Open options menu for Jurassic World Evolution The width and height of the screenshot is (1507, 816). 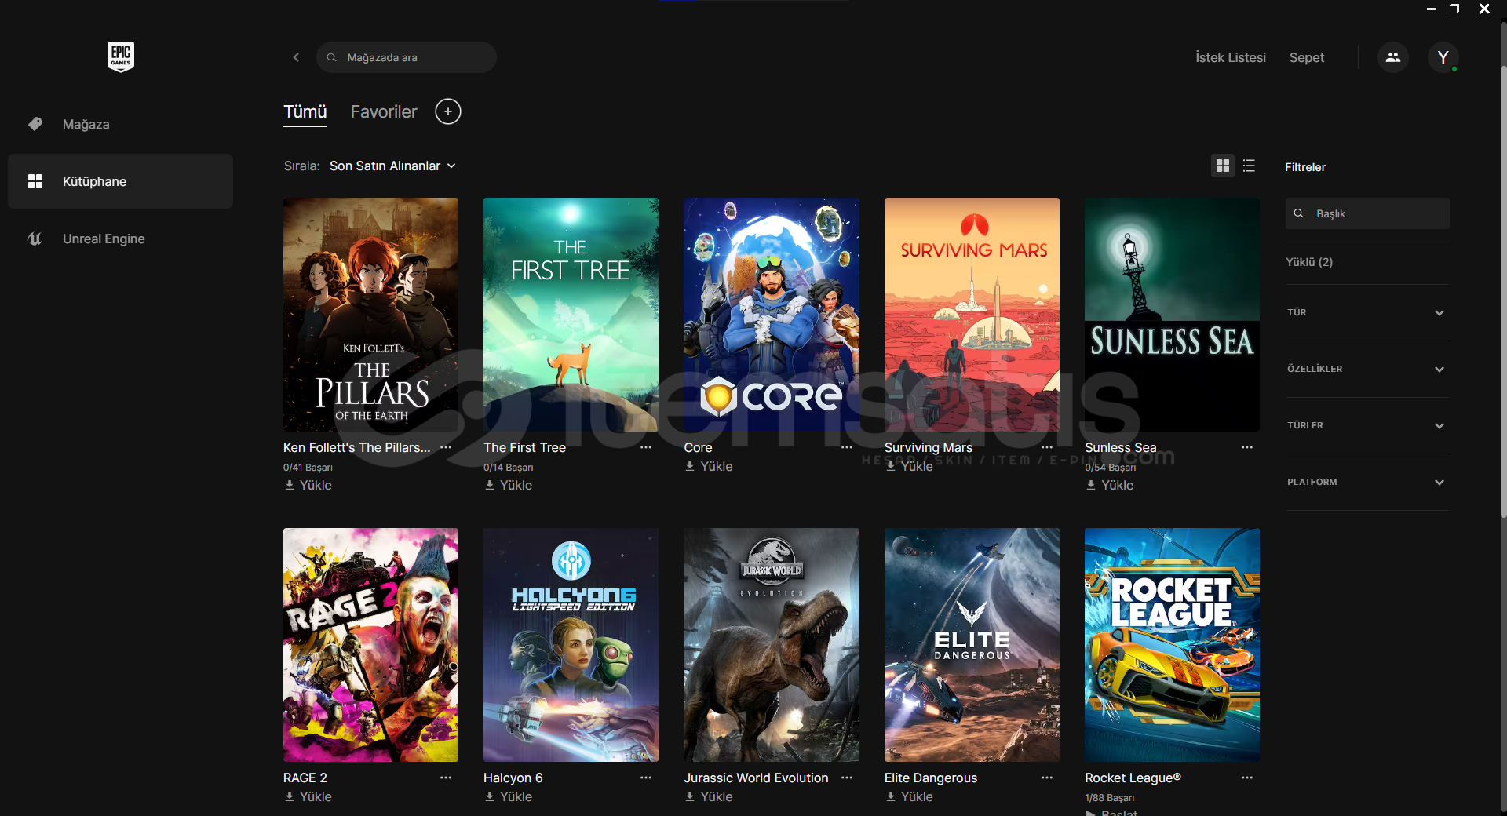point(847,778)
